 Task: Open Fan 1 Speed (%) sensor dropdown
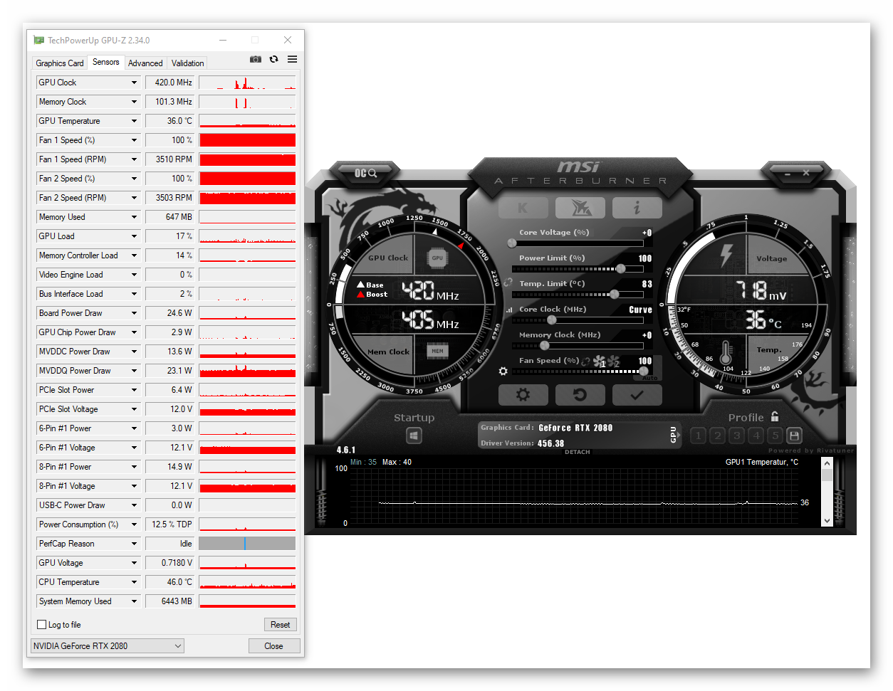pos(134,140)
